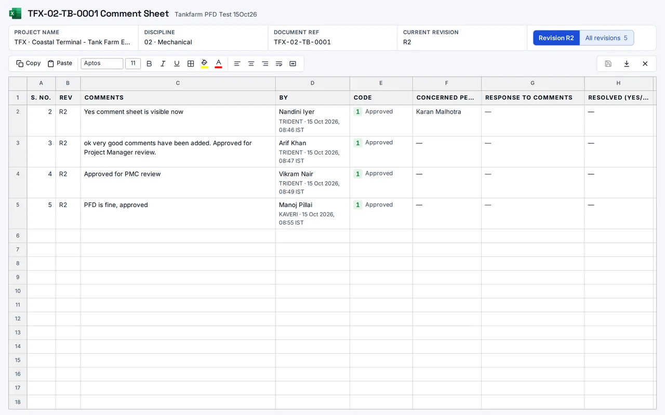Click the project name TFX Coastal Terminal value
Screen dimensions: 665x415
click(x=72, y=42)
